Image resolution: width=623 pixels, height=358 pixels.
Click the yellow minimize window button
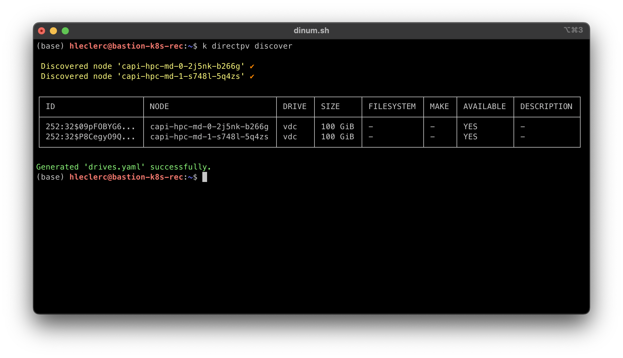(53, 31)
